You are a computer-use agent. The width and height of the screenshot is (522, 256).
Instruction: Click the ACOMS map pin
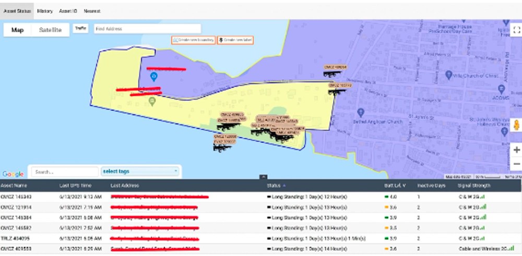click(501, 89)
